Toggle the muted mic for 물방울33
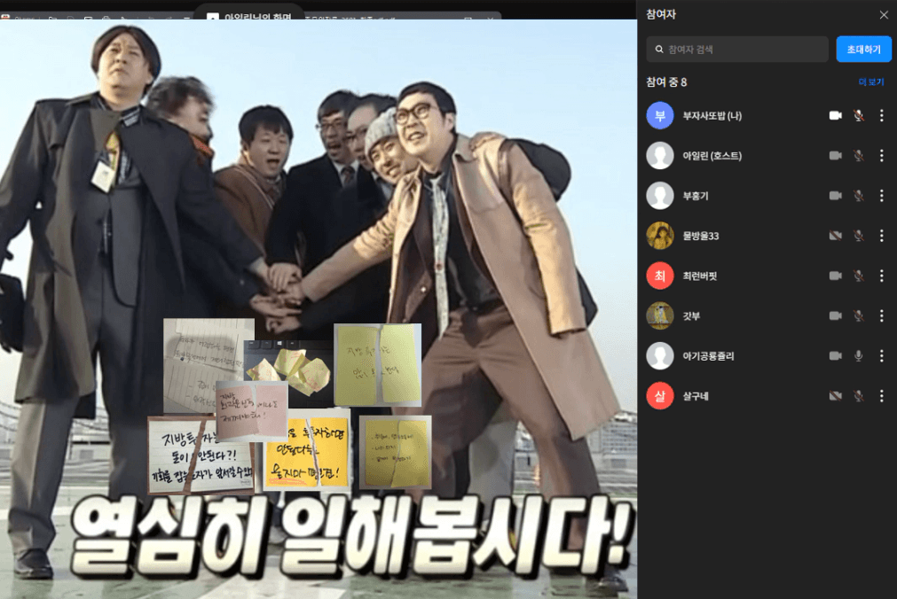 pyautogui.click(x=859, y=236)
